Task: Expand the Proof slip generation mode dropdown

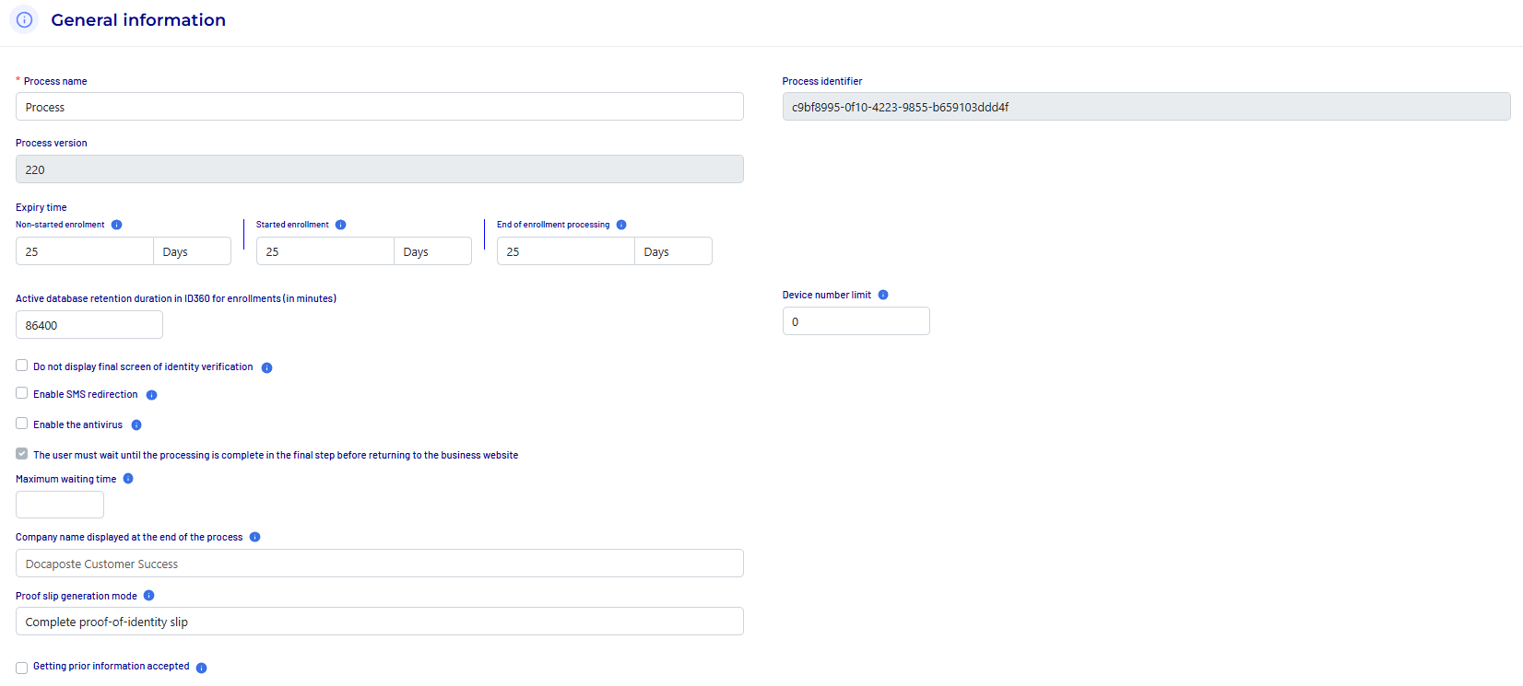Action: tap(379, 622)
